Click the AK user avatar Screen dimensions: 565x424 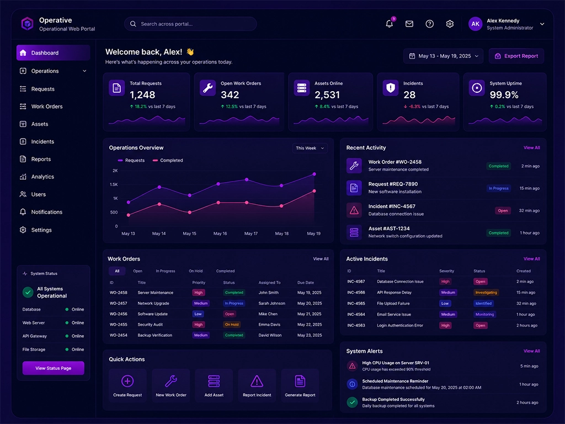475,24
